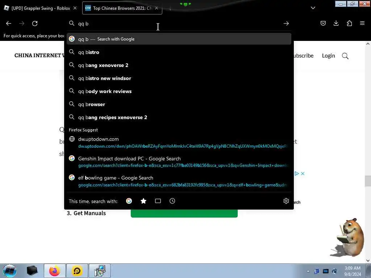Close the ad with X icon

303,173
